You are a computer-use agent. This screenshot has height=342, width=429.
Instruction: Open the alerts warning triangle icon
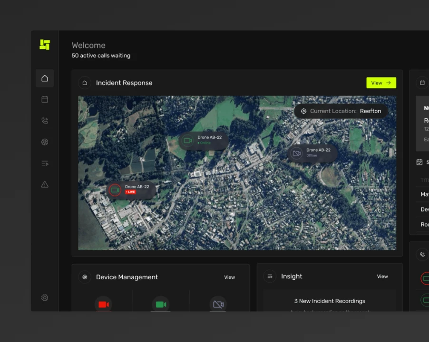[x=45, y=185]
